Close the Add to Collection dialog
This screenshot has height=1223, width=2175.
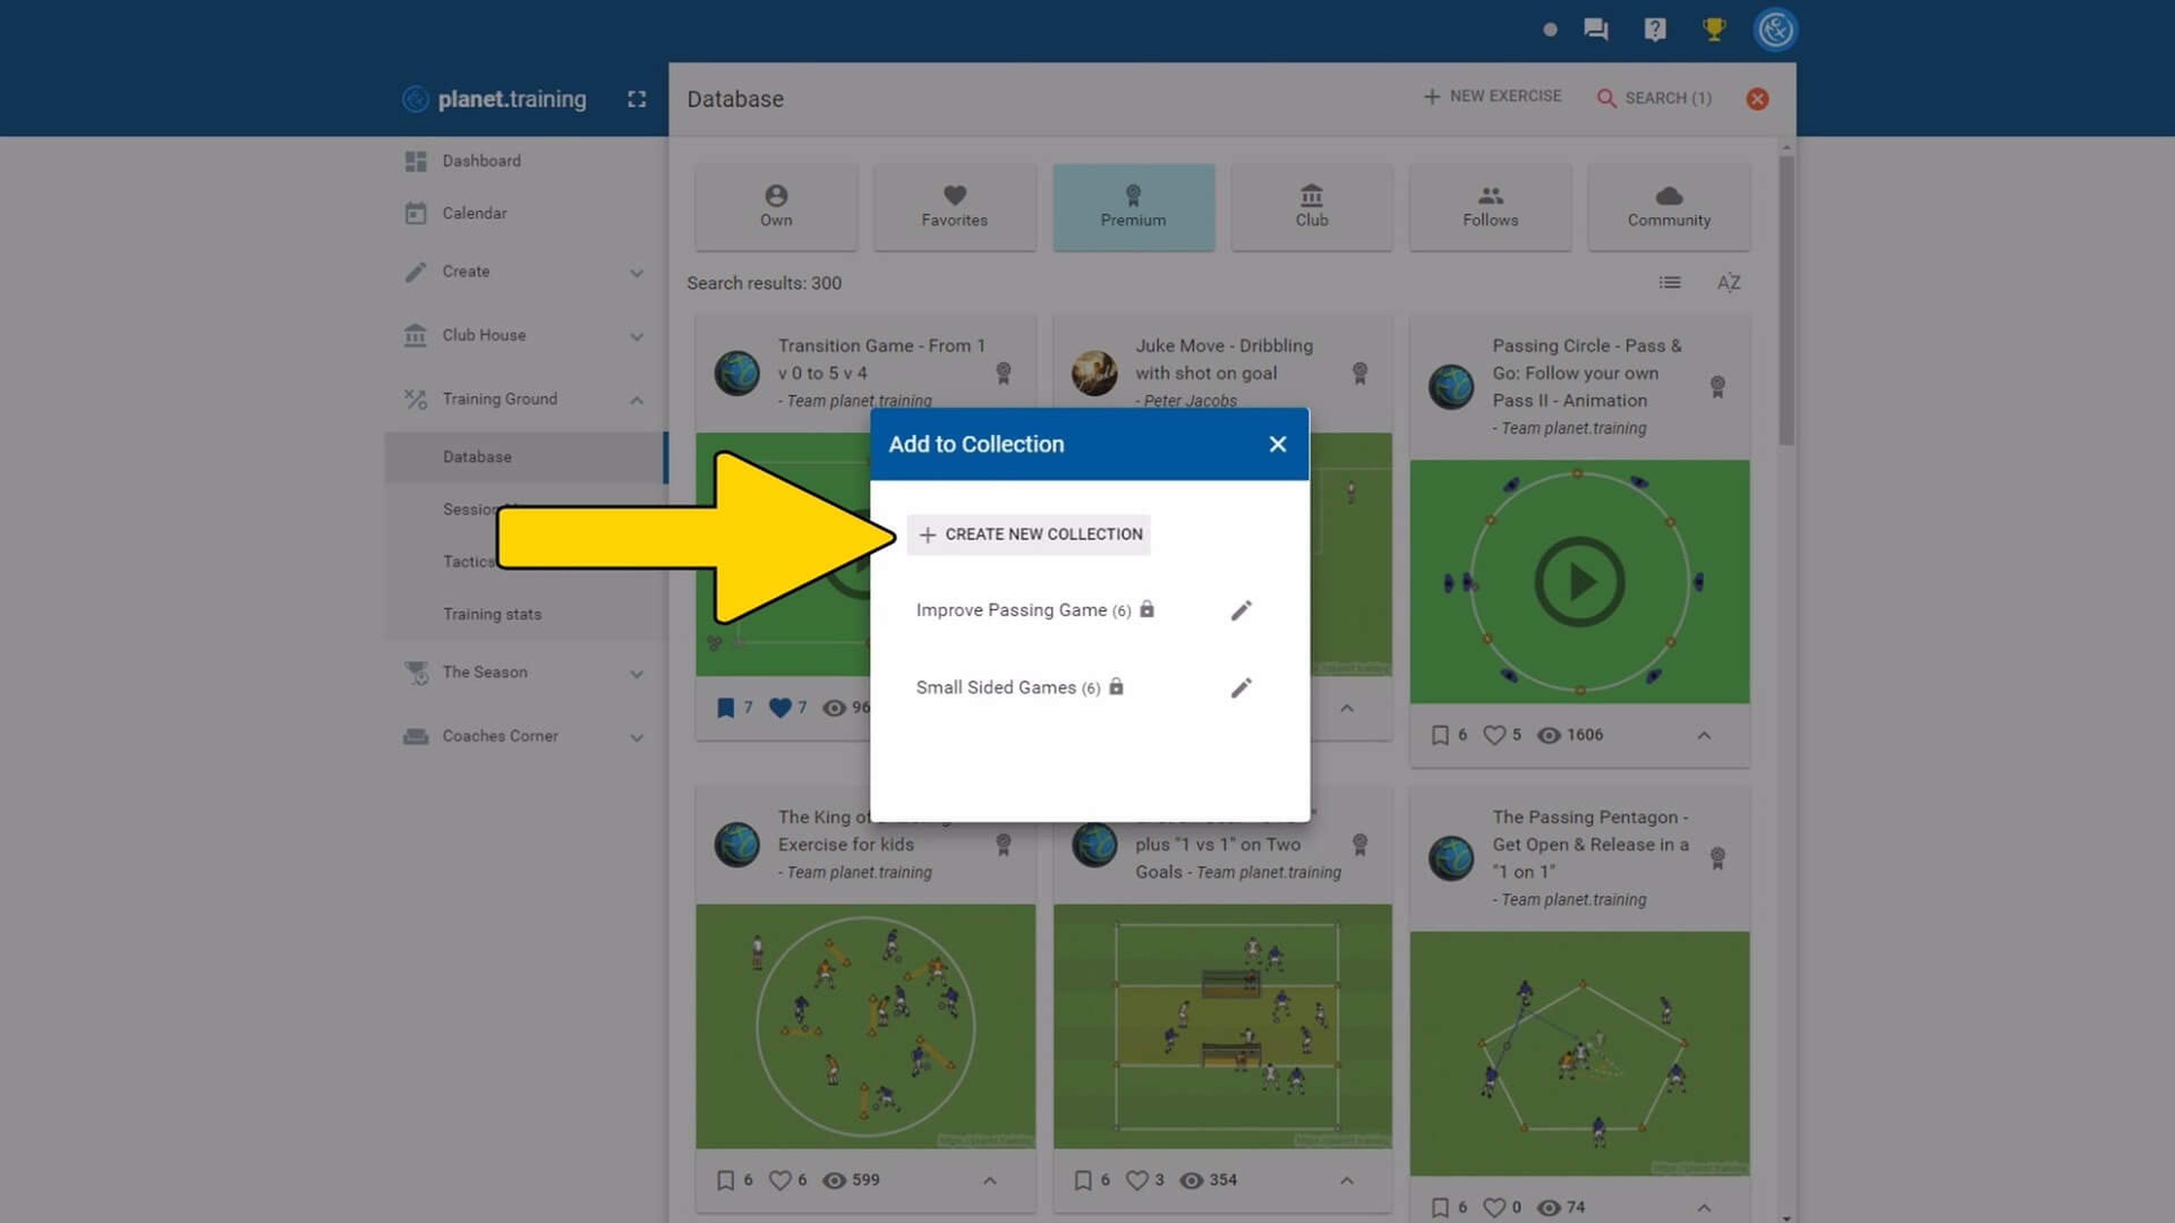(x=1277, y=444)
